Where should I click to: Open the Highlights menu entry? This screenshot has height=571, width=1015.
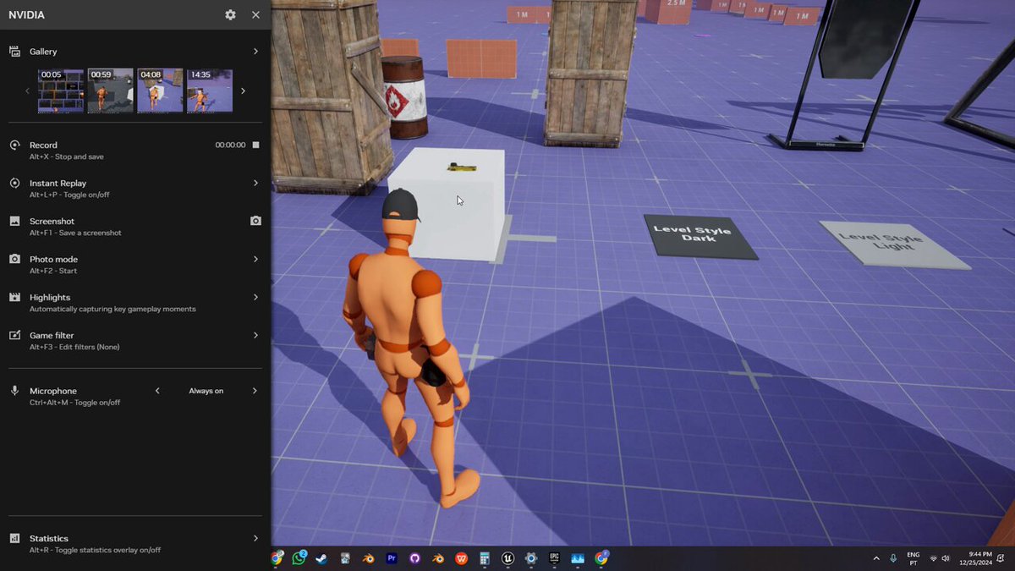[135, 302]
